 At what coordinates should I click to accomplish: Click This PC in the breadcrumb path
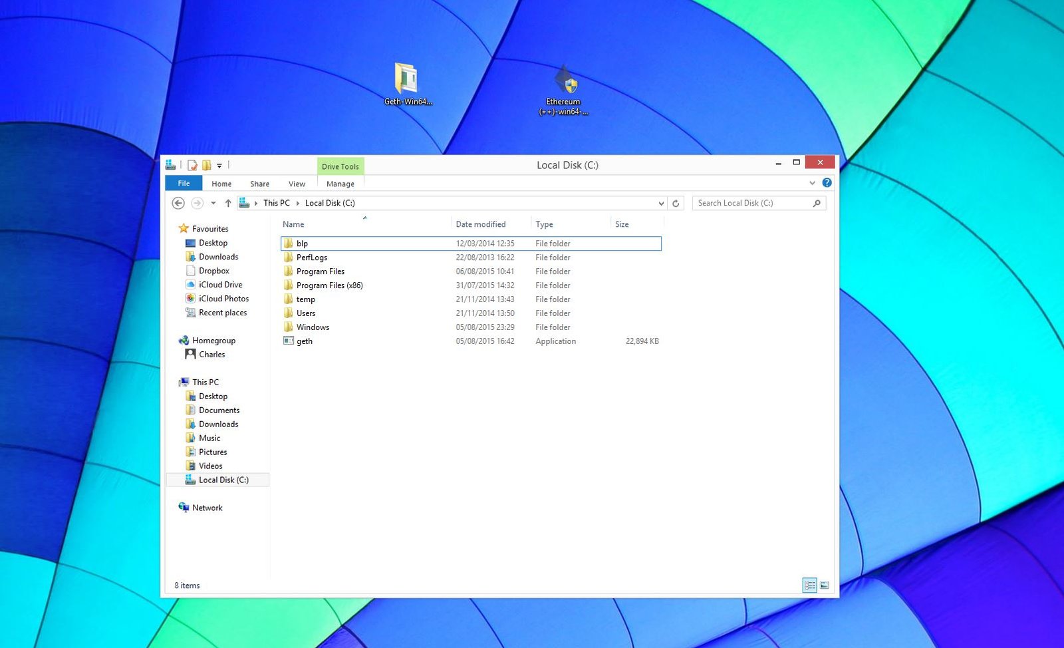click(x=277, y=204)
